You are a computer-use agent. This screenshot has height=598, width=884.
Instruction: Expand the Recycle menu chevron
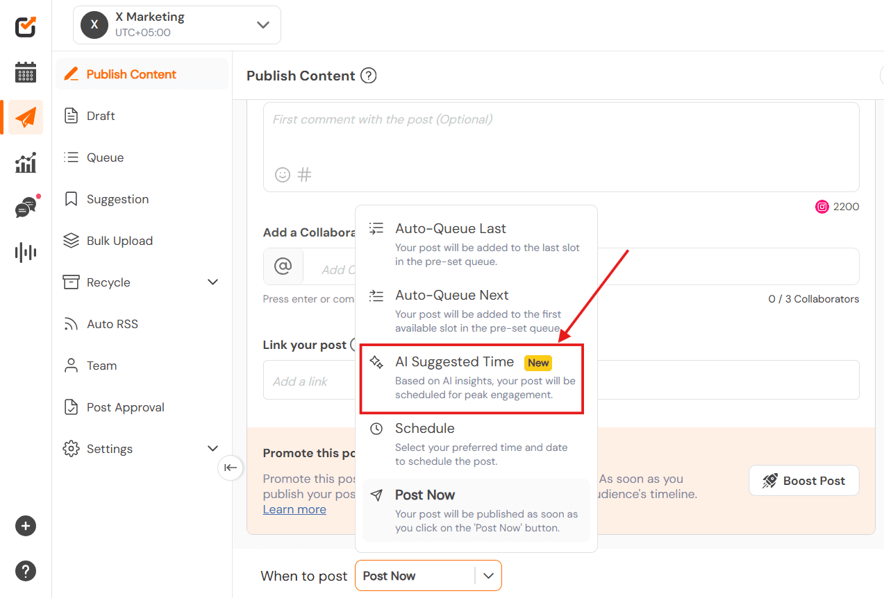[213, 282]
